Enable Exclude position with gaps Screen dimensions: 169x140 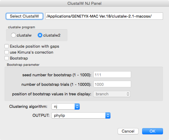7,46
